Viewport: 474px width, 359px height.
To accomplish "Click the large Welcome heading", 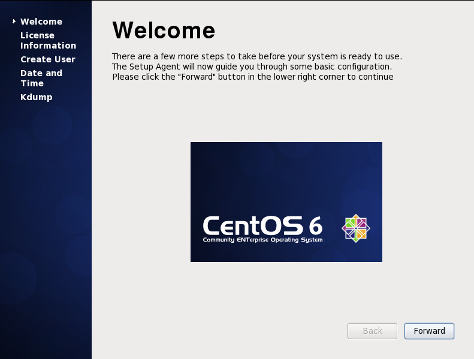I will (x=164, y=30).
